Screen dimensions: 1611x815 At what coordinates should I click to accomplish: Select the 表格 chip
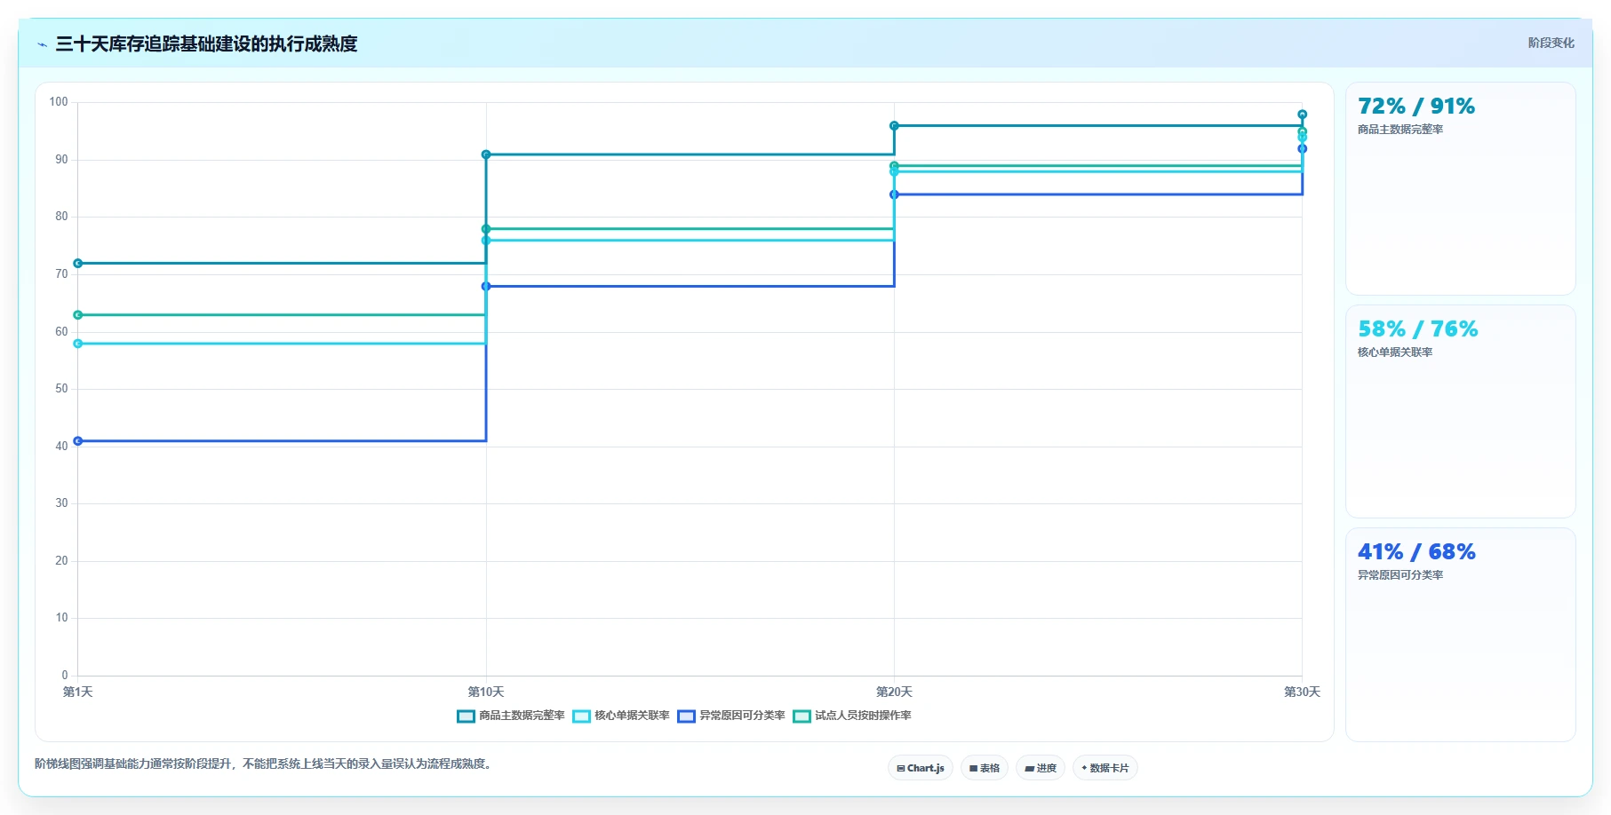point(985,768)
